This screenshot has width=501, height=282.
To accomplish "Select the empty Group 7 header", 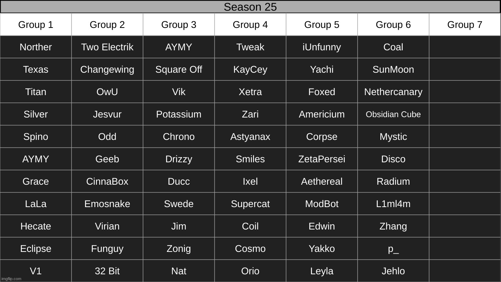I will pos(465,25).
